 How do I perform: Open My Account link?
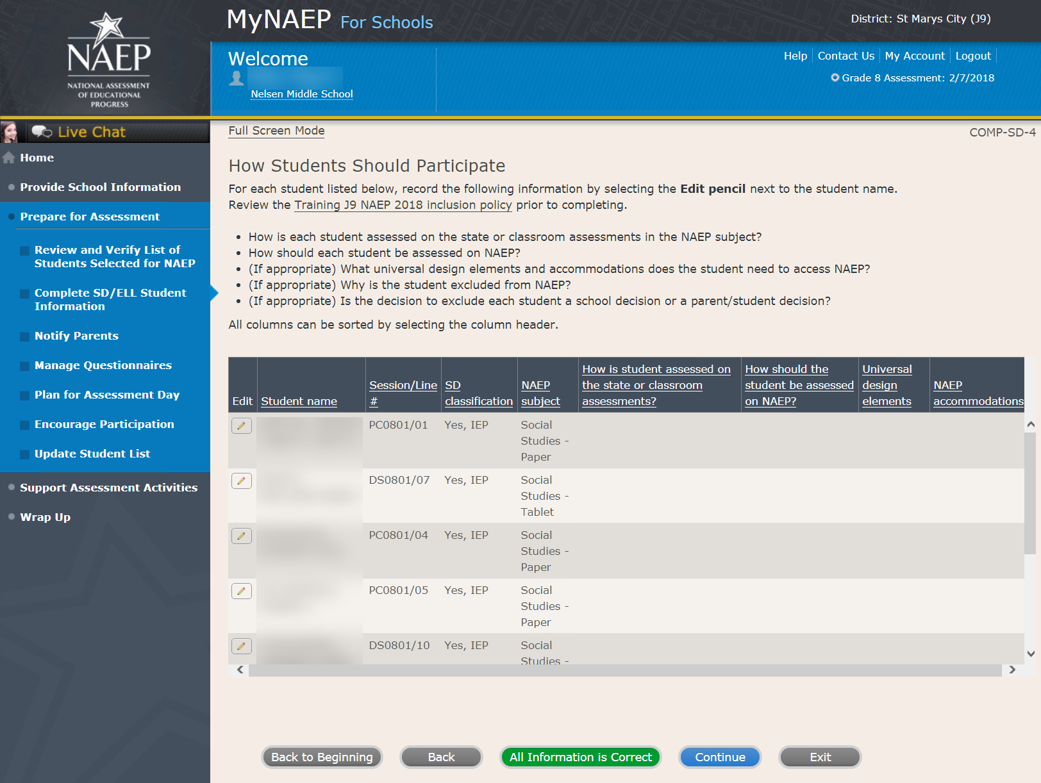[x=915, y=56]
